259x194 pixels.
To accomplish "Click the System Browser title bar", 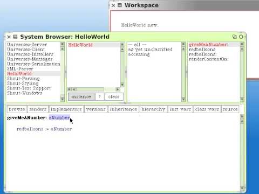I will point(125,37).
